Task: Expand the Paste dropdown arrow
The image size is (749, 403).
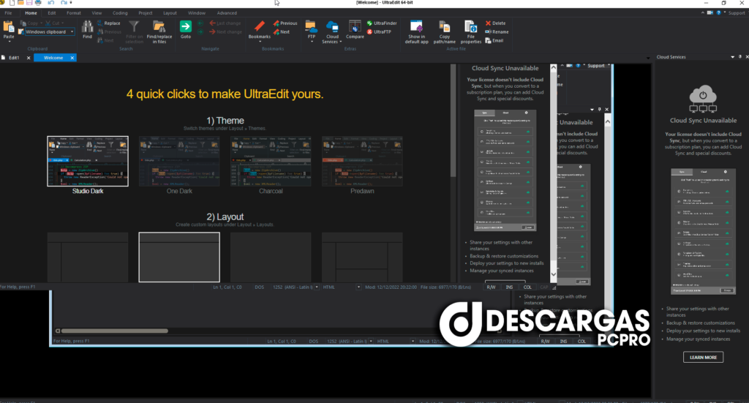Action: [x=9, y=42]
